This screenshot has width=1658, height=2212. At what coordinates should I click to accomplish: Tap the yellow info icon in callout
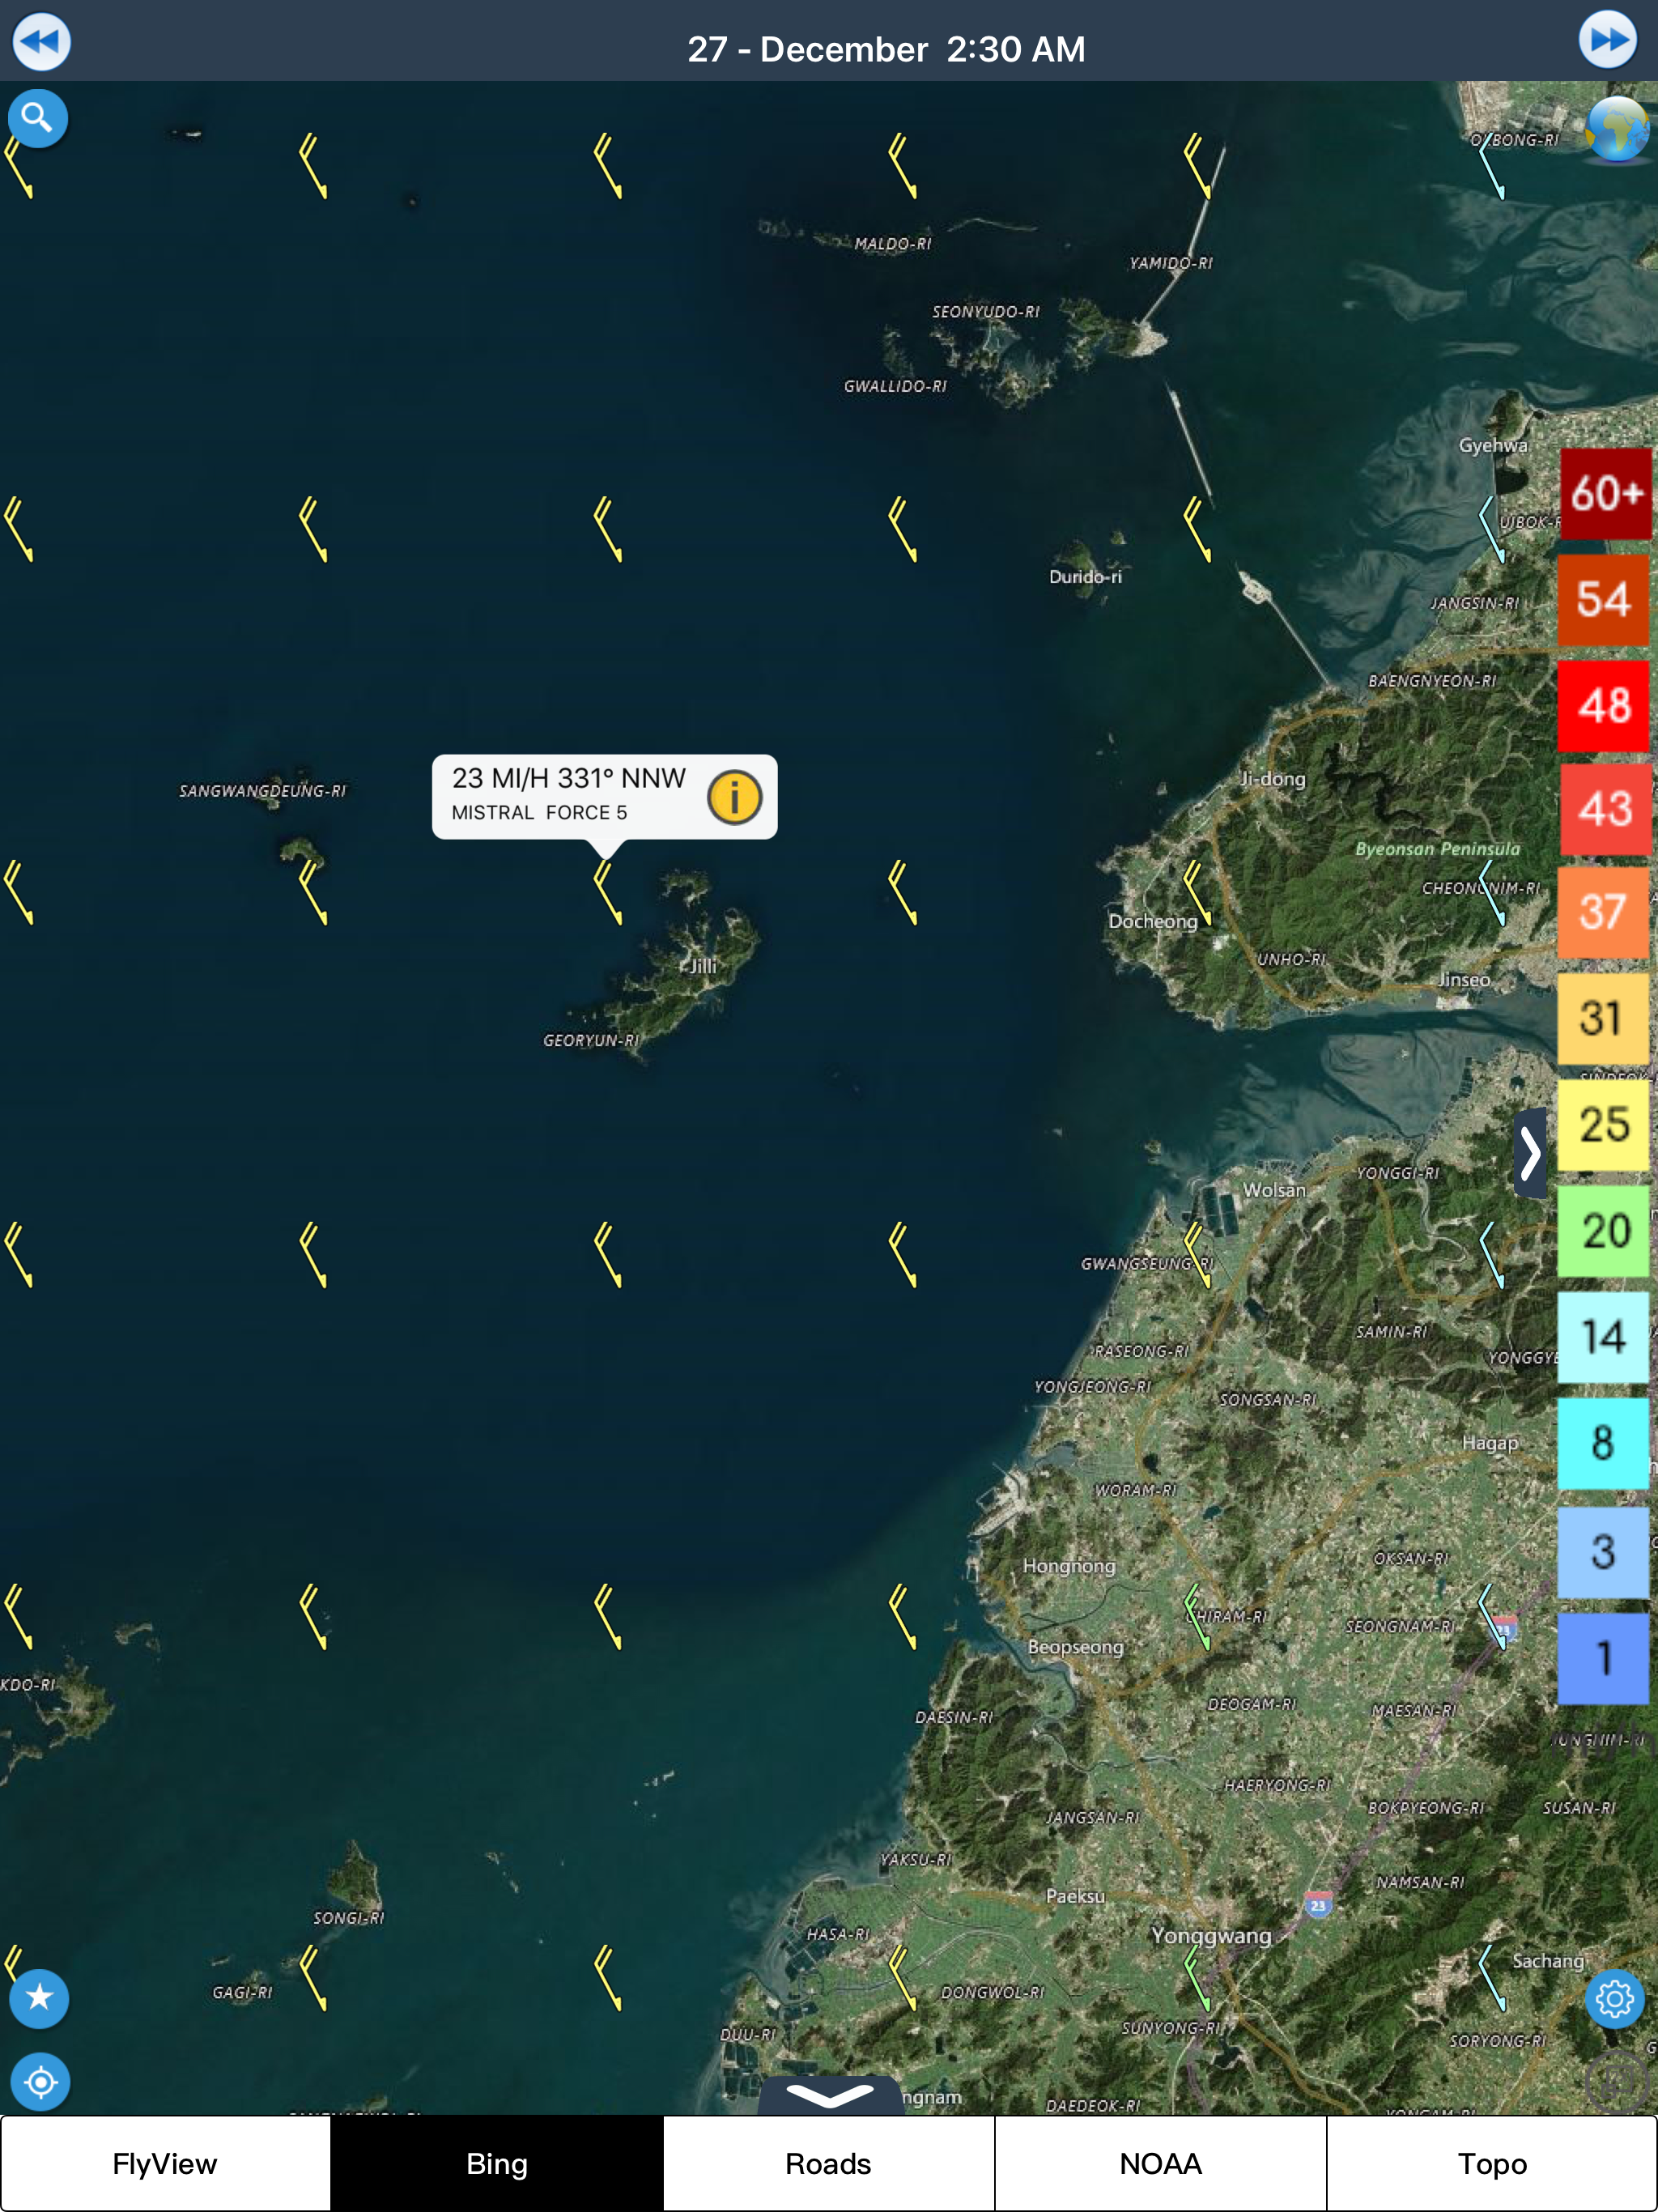734,797
